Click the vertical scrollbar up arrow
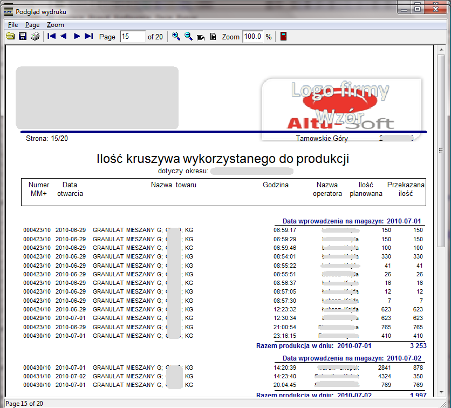451x408 pixels. [x=441, y=50]
